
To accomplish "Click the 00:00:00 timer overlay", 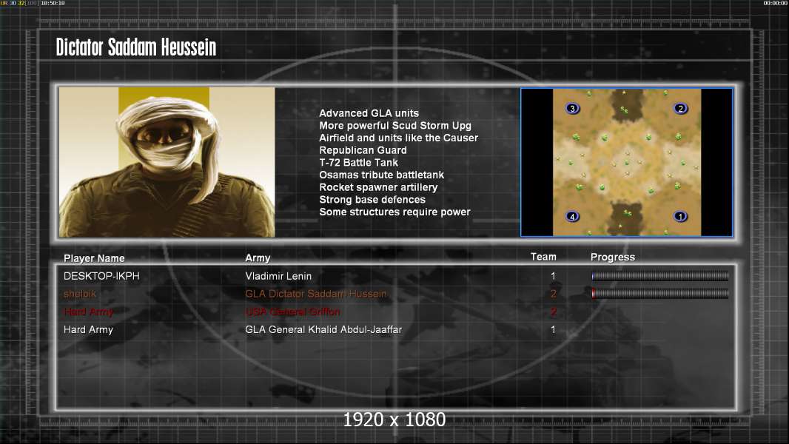I will (776, 3).
